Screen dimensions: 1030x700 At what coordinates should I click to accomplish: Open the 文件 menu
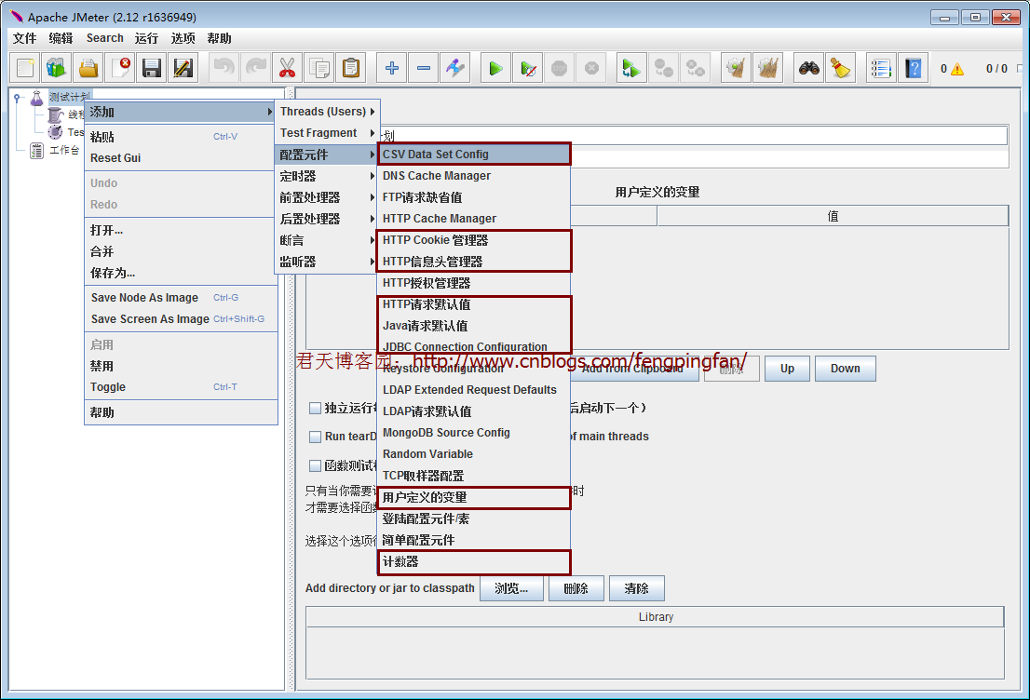tap(24, 38)
